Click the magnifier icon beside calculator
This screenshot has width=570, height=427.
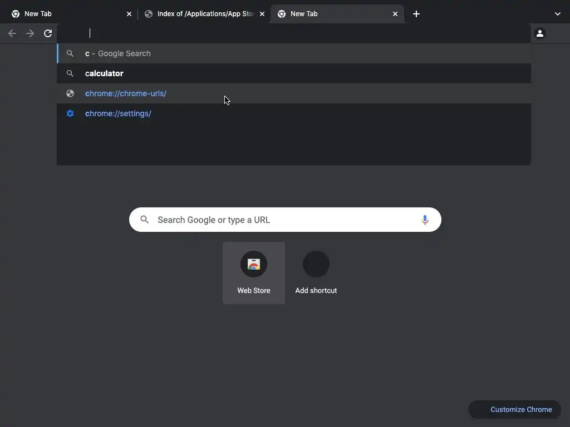click(x=70, y=73)
